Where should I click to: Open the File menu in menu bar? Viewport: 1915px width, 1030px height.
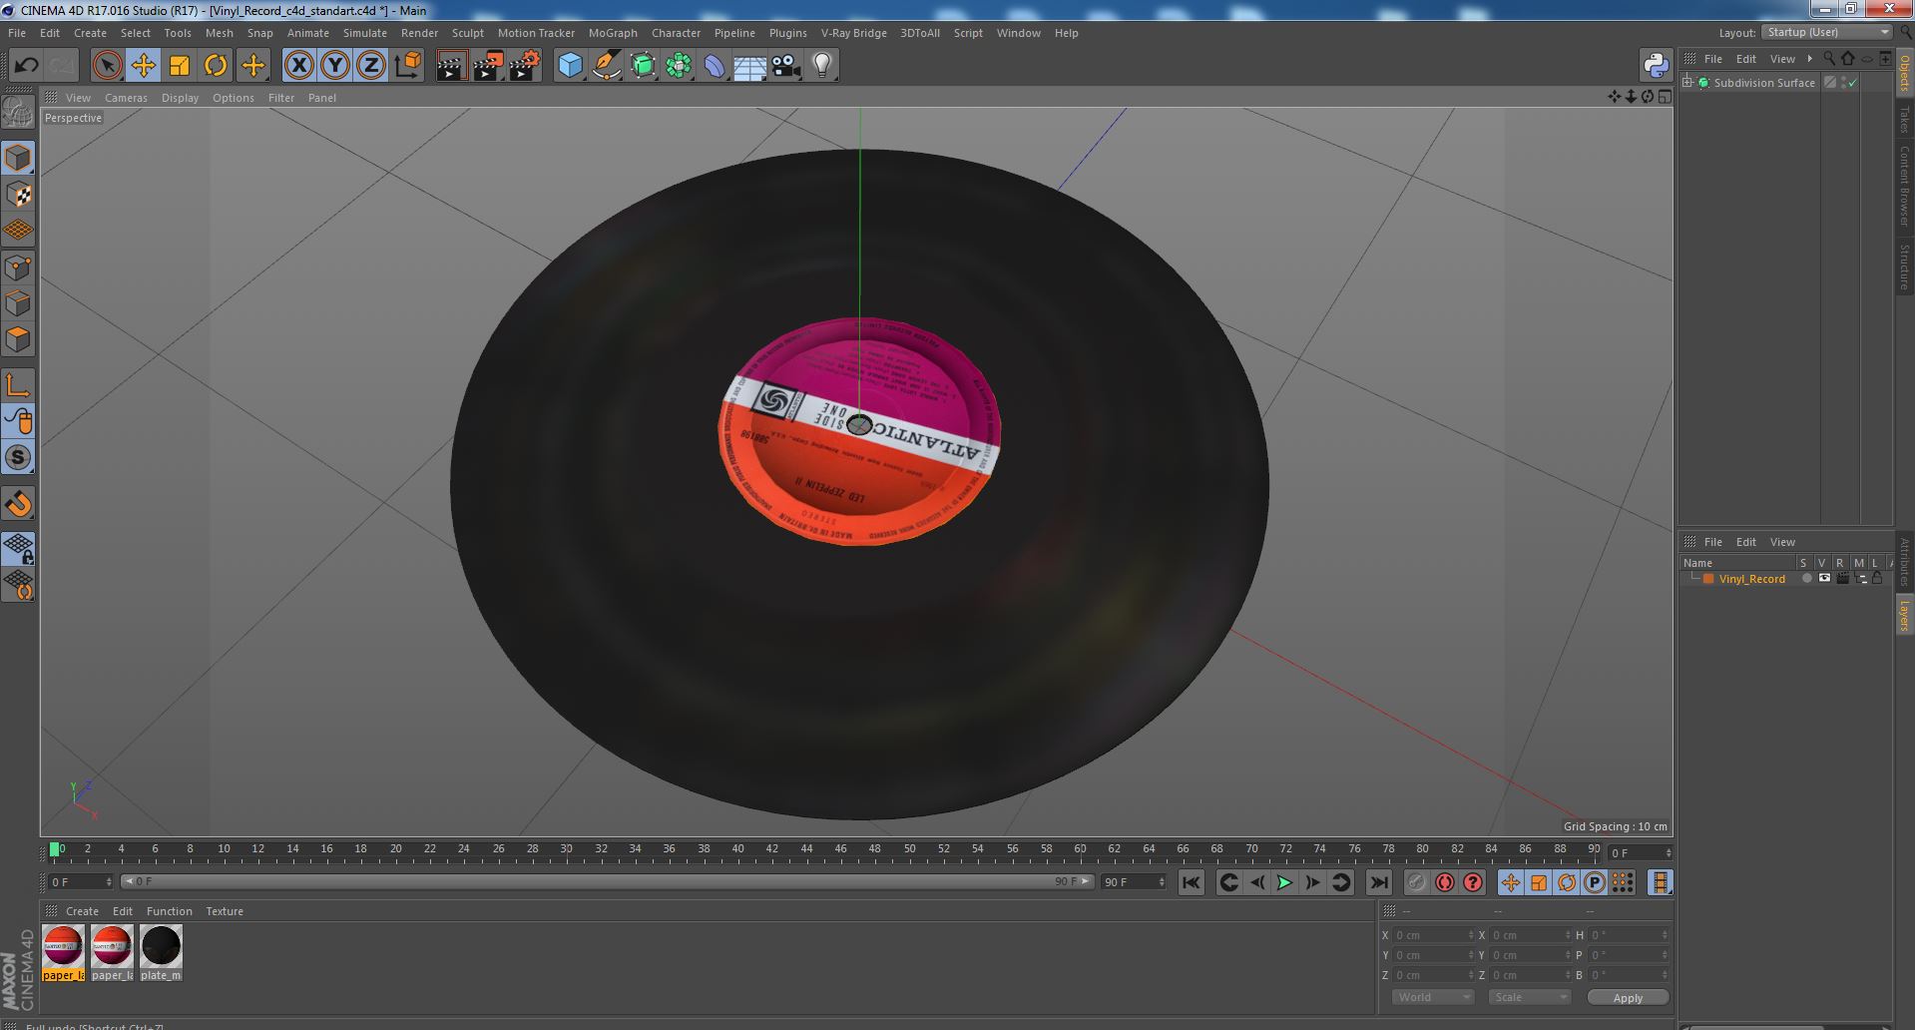point(17,33)
